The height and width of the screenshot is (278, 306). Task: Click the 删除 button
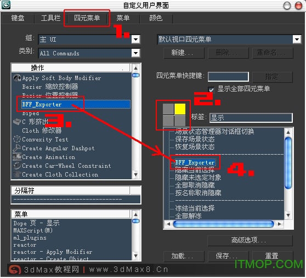228,53
